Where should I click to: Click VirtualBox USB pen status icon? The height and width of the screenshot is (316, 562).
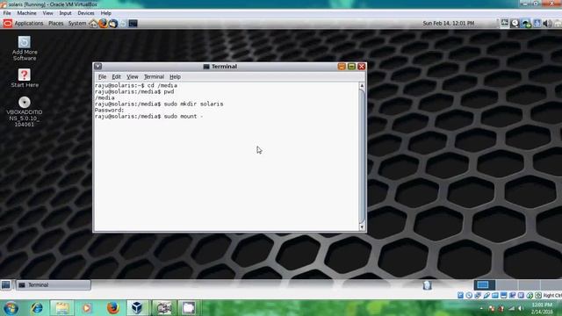(x=486, y=295)
